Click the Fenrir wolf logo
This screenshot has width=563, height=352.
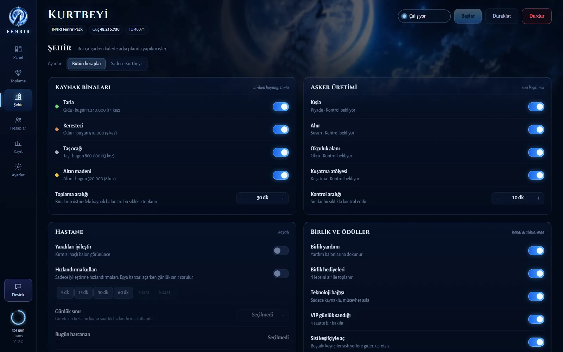[18, 17]
